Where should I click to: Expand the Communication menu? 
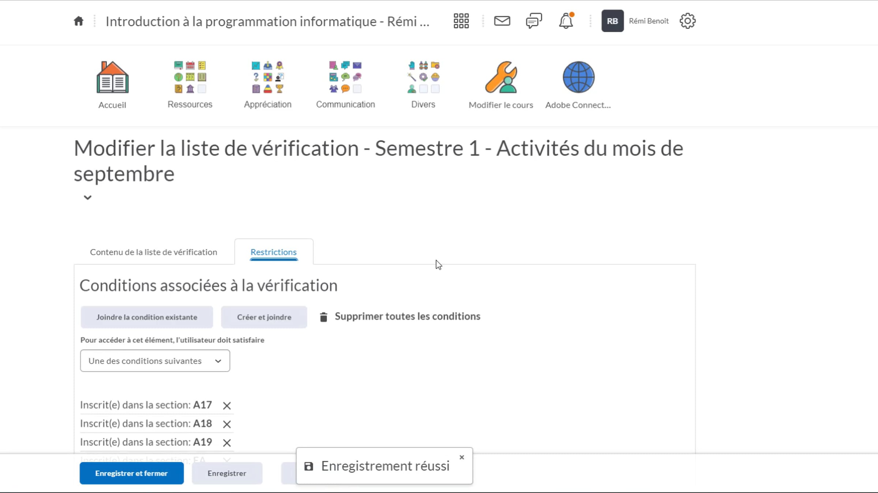(x=345, y=85)
